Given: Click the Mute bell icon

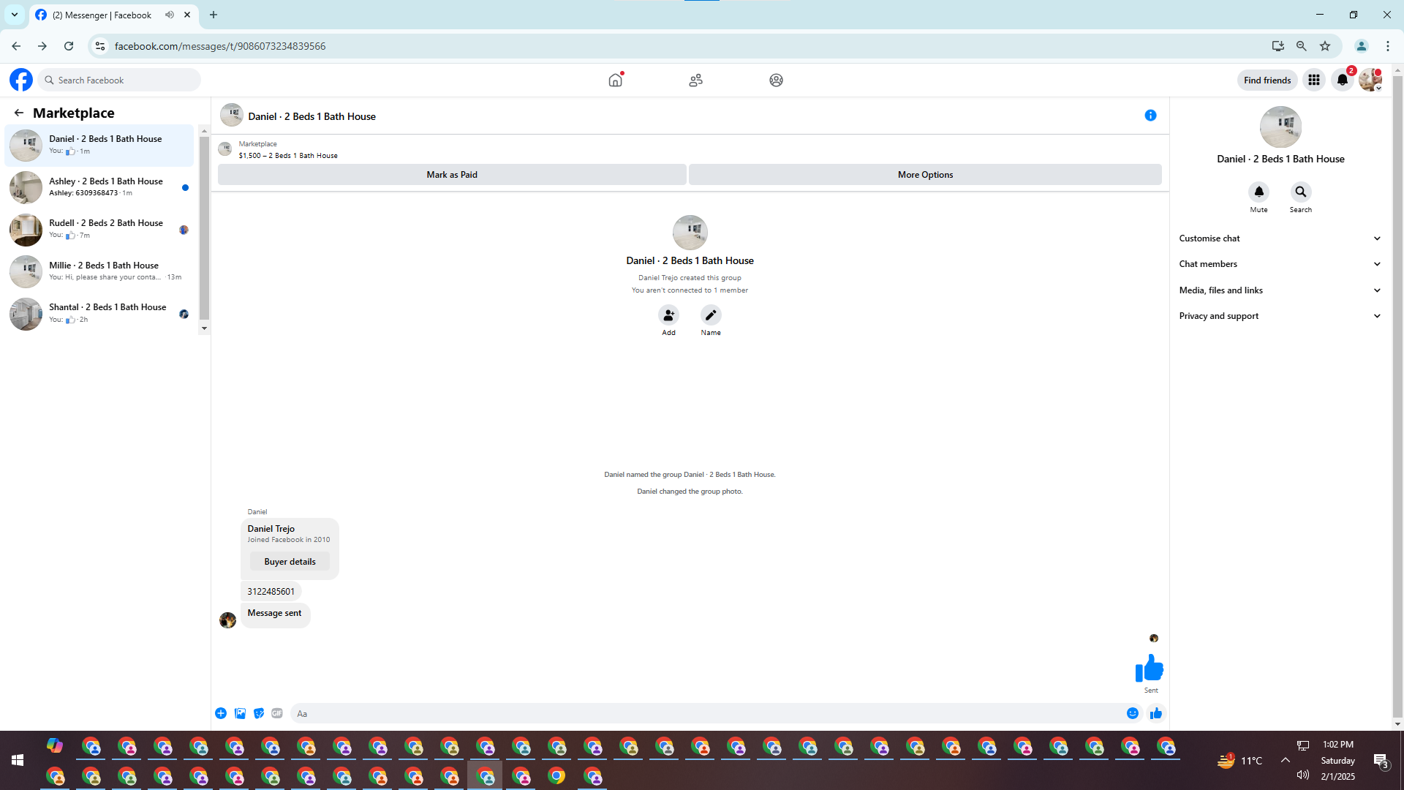Looking at the screenshot, I should click(1258, 192).
